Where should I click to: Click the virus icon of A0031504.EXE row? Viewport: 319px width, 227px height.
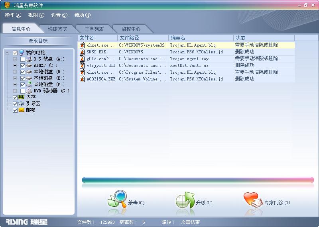(82, 79)
